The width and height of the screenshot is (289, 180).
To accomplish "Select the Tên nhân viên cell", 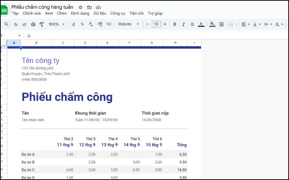I will pyautogui.click(x=33, y=120).
